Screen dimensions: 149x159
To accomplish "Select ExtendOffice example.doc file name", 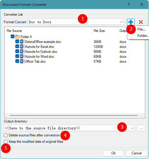I will pos(43,42).
